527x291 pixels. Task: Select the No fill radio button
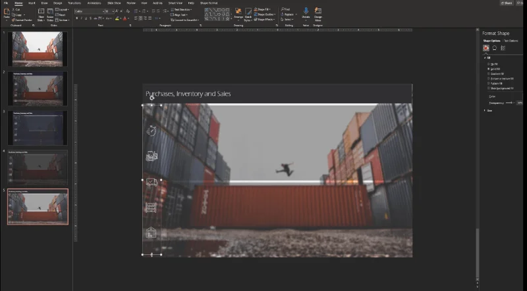click(489, 64)
